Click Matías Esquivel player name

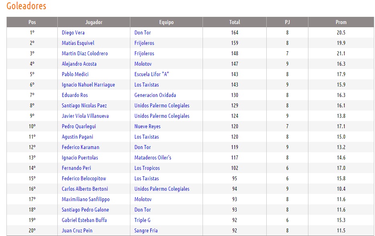coord(78,43)
